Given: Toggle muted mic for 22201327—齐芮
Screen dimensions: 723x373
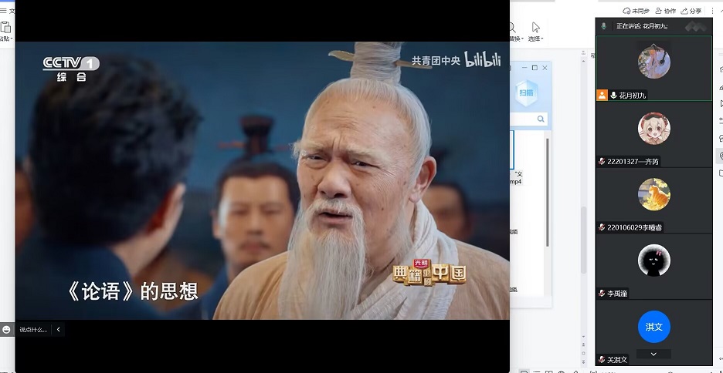Looking at the screenshot, I should 602,162.
